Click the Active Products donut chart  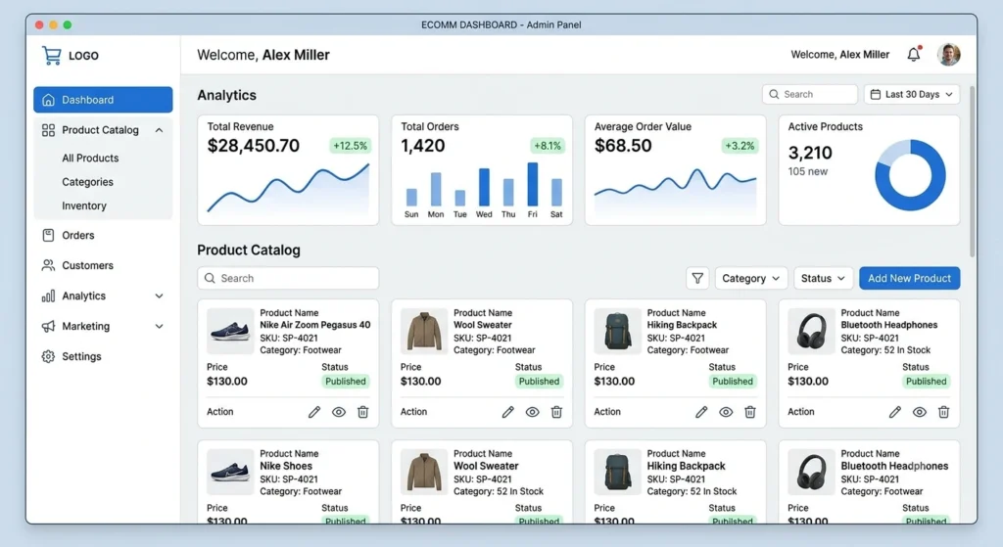coord(910,175)
